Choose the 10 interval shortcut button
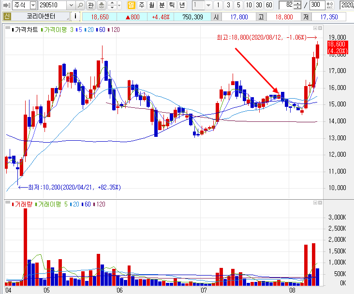Viewport: 354px width, 294px height. (x=249, y=5)
